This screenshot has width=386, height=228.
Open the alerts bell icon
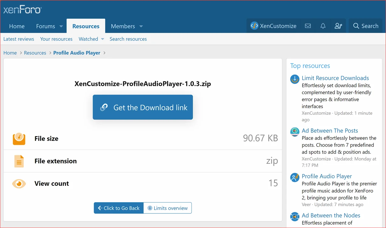(323, 26)
